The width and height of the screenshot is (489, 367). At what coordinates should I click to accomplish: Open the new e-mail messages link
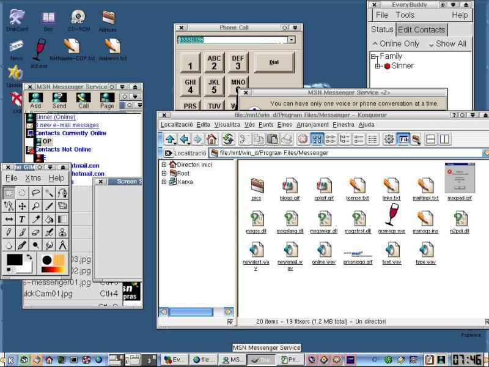(x=67, y=125)
